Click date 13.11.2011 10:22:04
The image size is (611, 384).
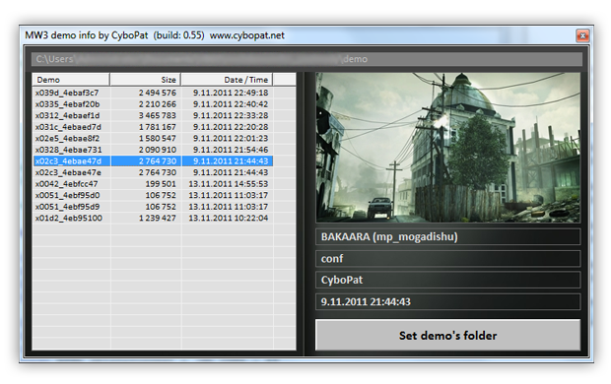[229, 218]
